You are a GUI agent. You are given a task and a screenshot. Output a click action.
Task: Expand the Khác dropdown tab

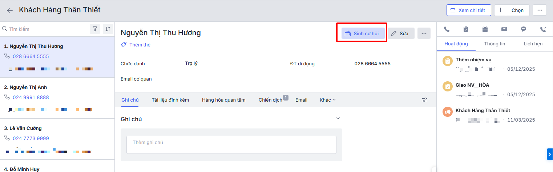coord(327,100)
